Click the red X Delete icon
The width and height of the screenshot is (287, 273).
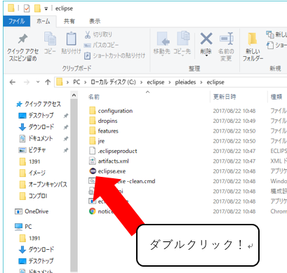206,39
